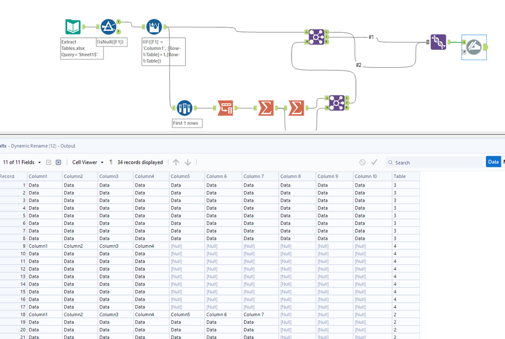Click the search magnifier icon
505x339 pixels.
390,163
